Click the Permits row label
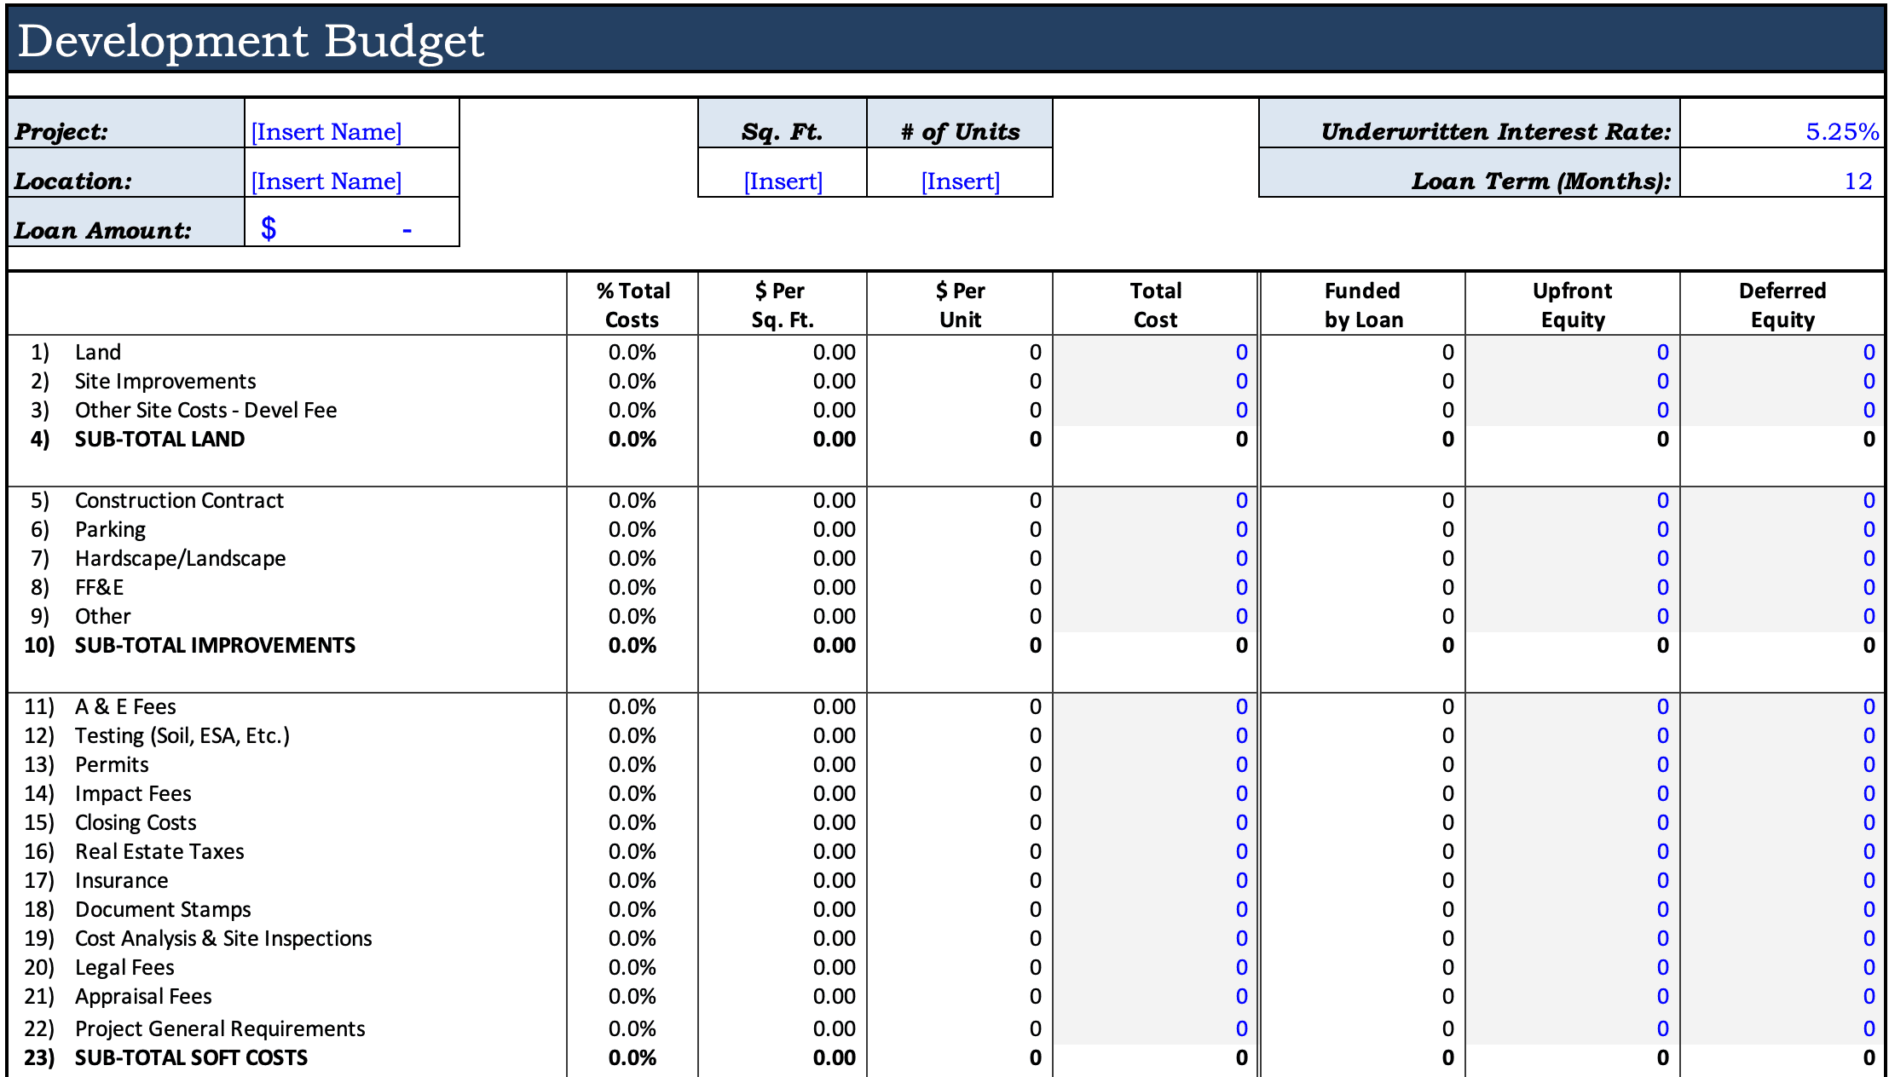The height and width of the screenshot is (1077, 1889). pos(111,764)
